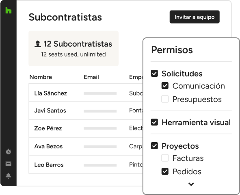Click the worker icon beside 12 Subcontratistas
Image resolution: width=240 pixels, height=195 pixels.
click(38, 44)
